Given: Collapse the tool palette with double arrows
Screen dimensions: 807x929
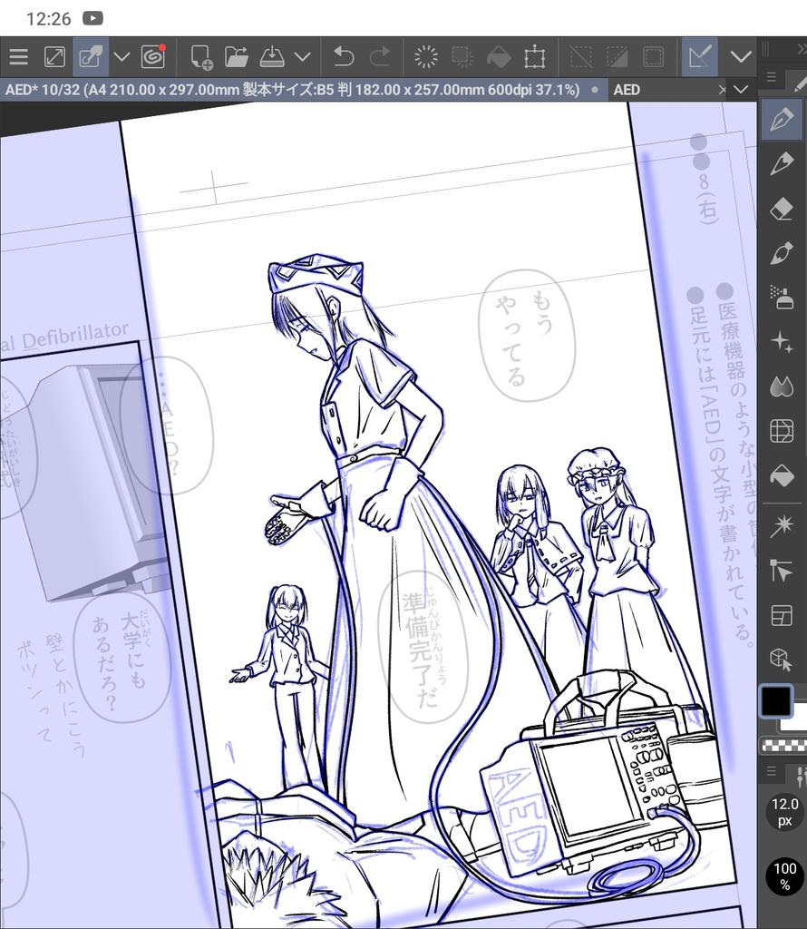Looking at the screenshot, I should pyautogui.click(x=801, y=49).
